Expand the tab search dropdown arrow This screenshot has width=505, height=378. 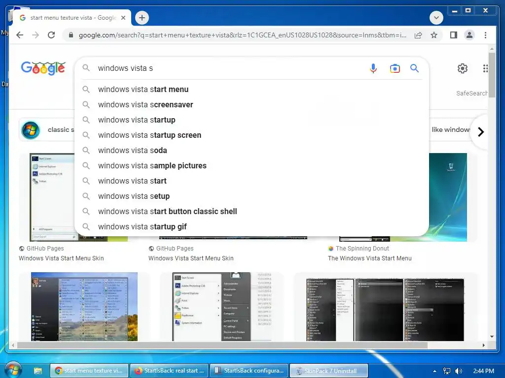[x=436, y=18]
